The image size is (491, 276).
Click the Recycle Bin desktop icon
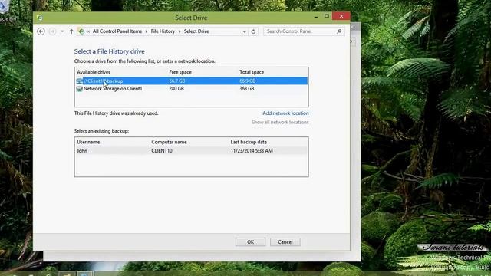point(5,11)
